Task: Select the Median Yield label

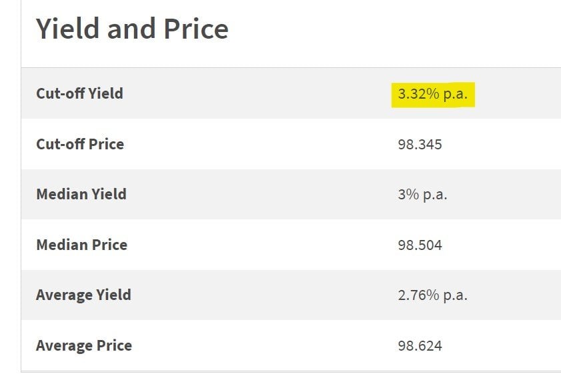Action: click(x=81, y=194)
